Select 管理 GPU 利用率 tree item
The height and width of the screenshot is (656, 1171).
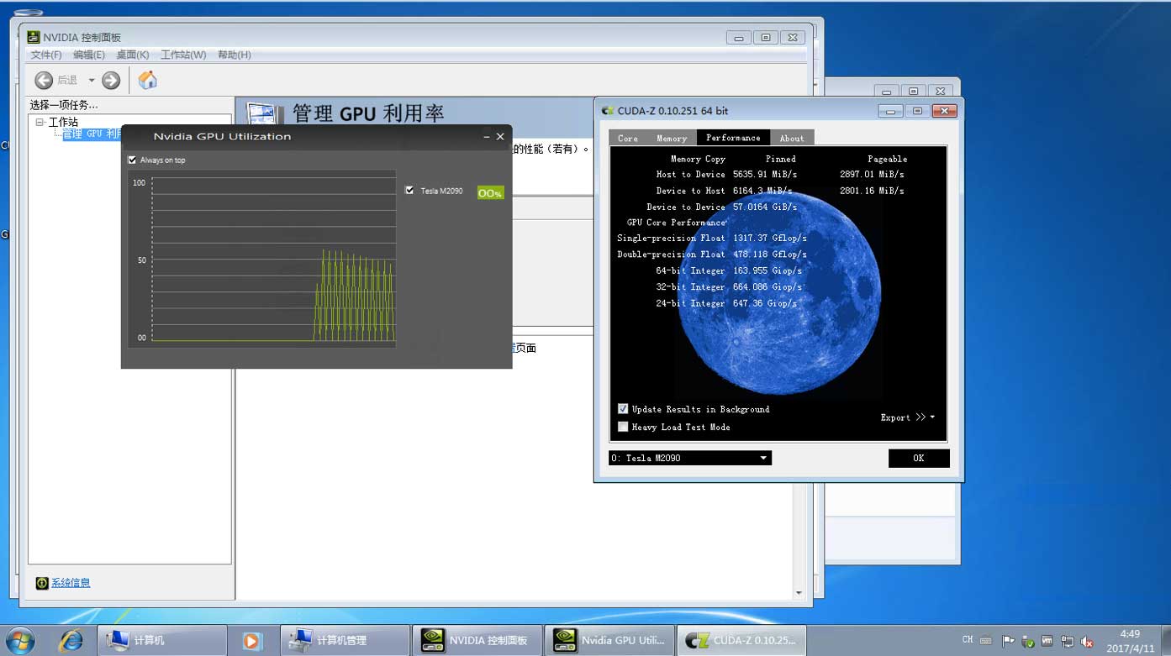[x=92, y=134]
